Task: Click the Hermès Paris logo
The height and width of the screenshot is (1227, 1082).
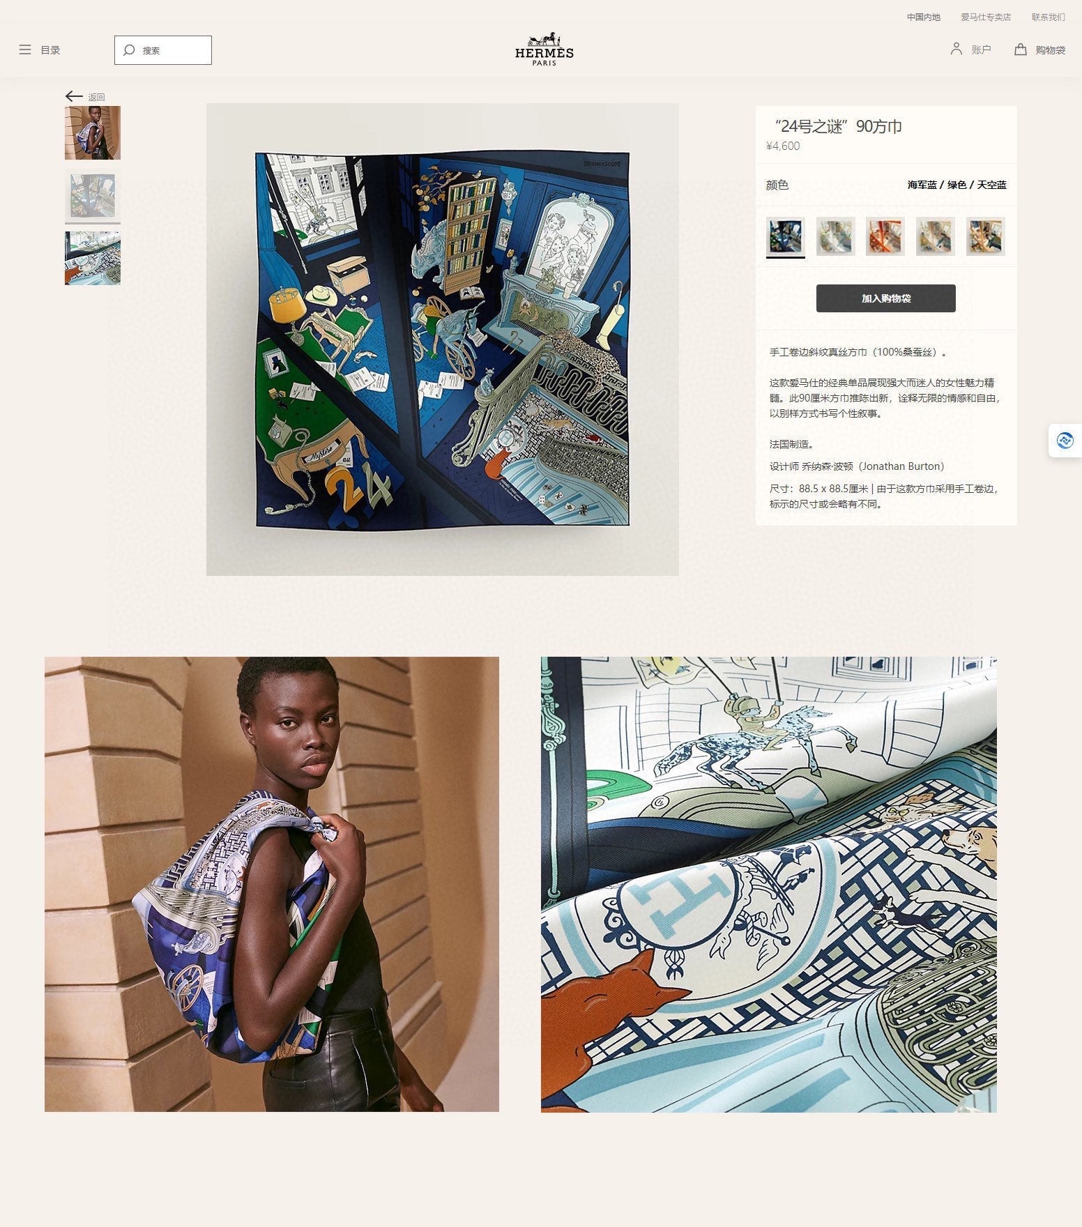Action: (544, 49)
